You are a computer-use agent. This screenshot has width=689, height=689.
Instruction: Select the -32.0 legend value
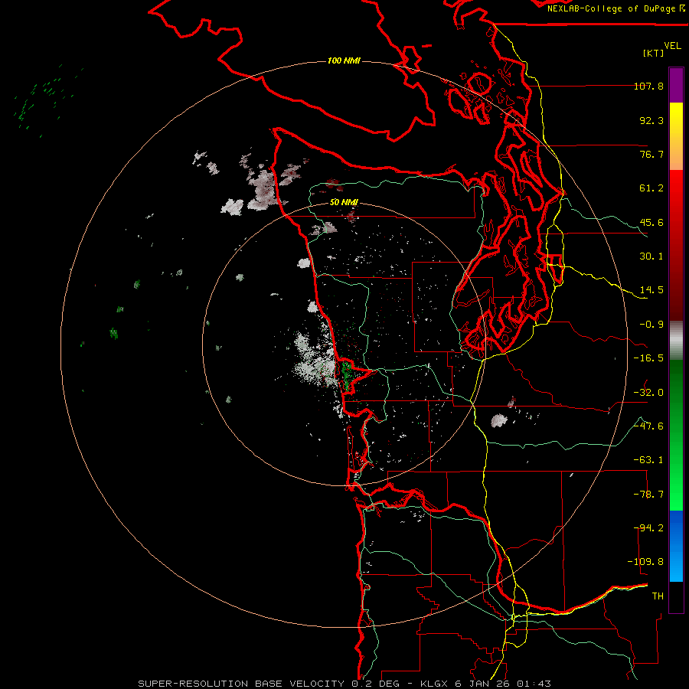(x=648, y=393)
